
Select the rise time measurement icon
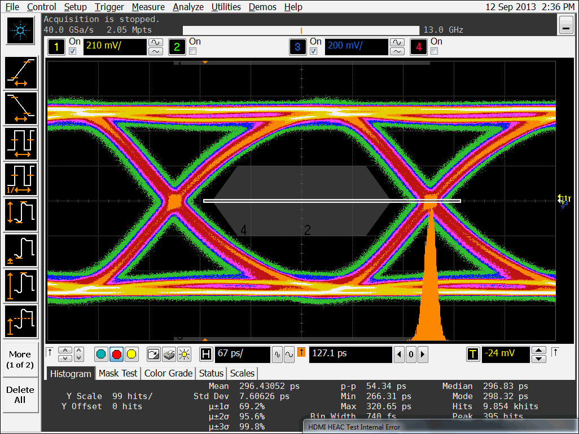(x=21, y=73)
